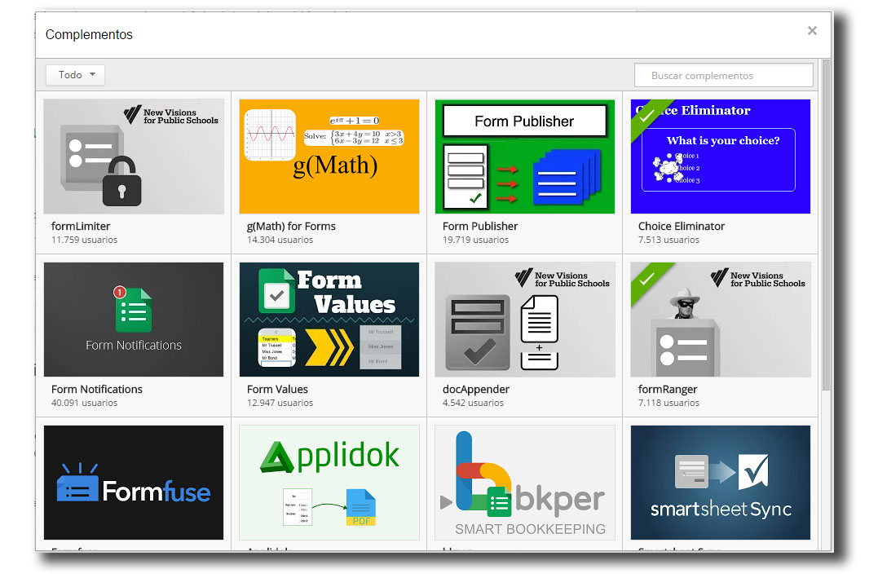Select the docAppender add-on image

(x=525, y=320)
